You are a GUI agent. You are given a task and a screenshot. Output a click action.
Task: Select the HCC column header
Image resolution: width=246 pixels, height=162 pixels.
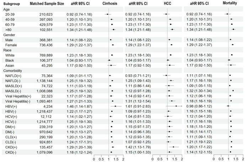tap(167, 4)
